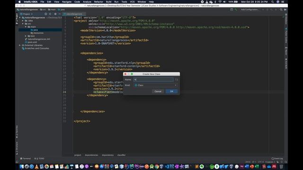Click the dependencies breadcrumb at editor bottom

(91, 155)
